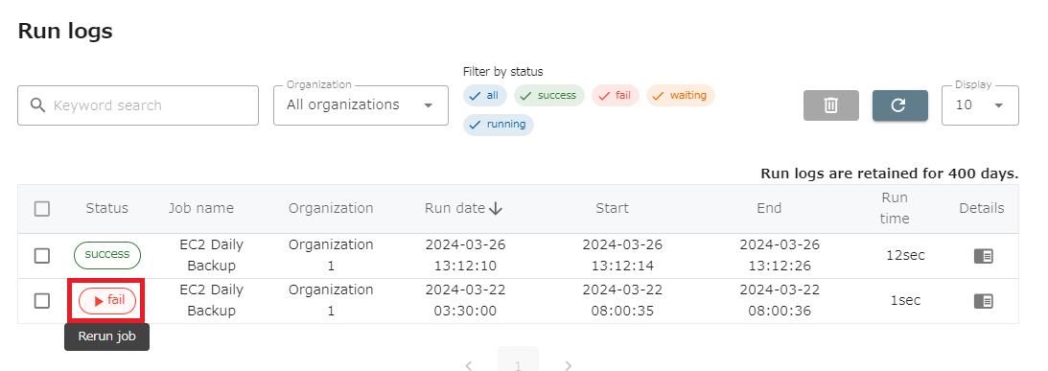Sort by the Run date header
Viewport: 1048px width, 371px height.
pyautogui.click(x=455, y=209)
